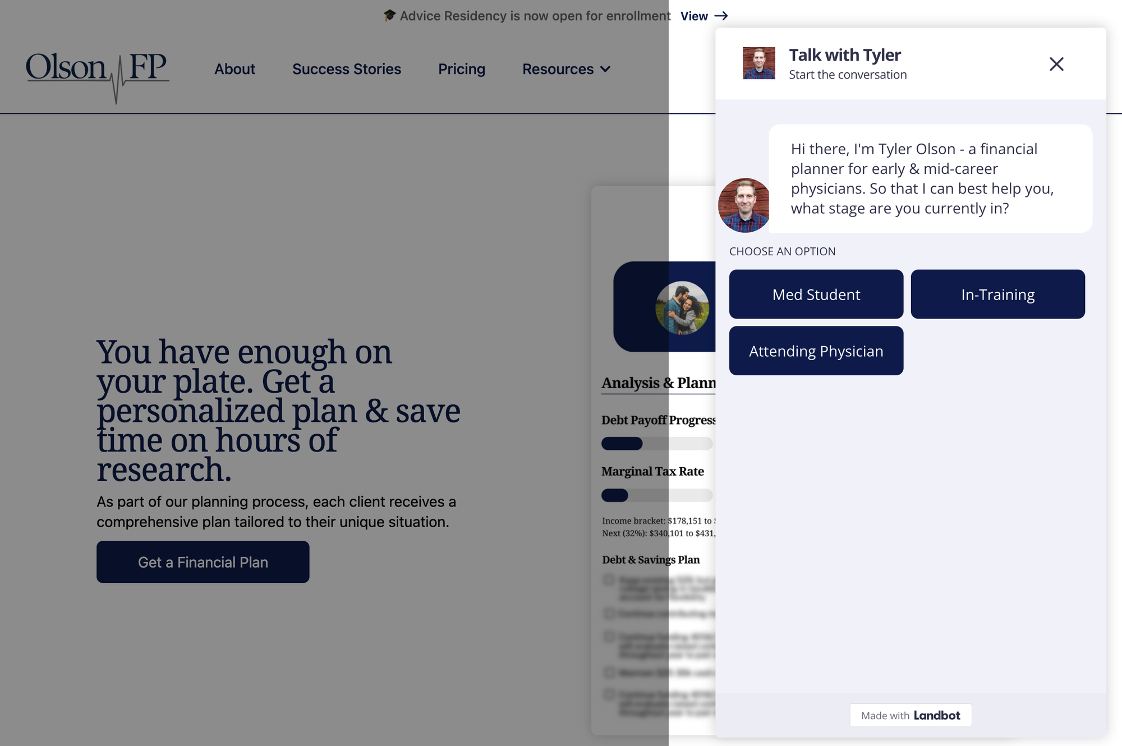
Task: Click the 'Marginal Tax Rate' label
Action: [x=652, y=471]
